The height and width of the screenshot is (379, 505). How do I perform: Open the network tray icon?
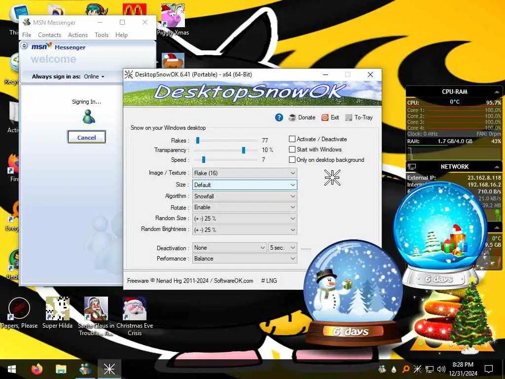tap(430, 369)
